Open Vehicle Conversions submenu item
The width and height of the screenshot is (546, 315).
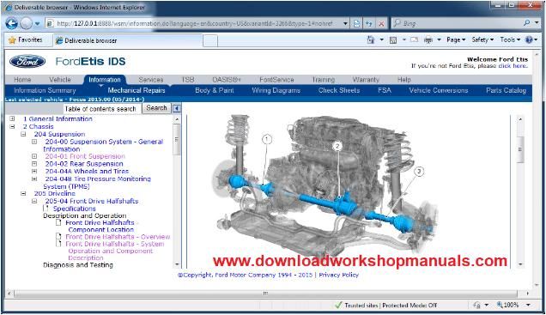click(x=439, y=90)
